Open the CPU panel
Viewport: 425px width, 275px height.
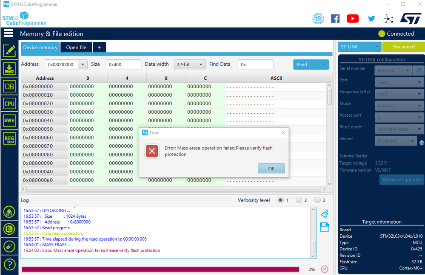click(x=9, y=104)
